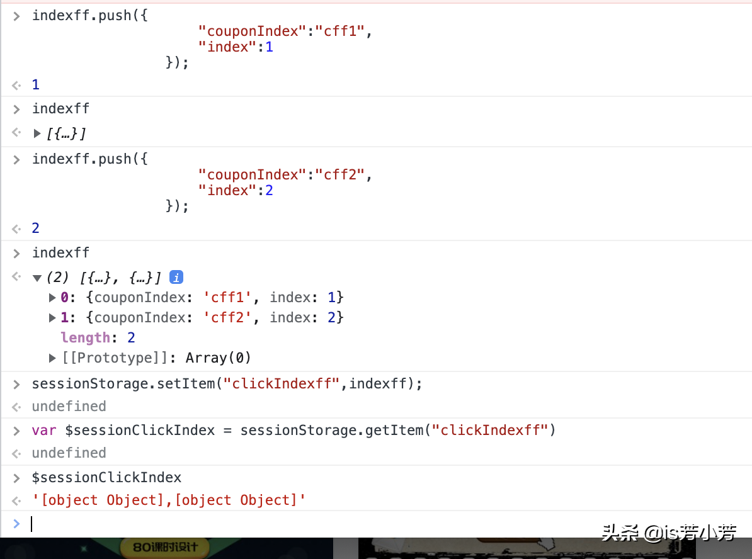Click the "couponIndex":"cff1" code line
This screenshot has height=559, width=752.
point(285,31)
